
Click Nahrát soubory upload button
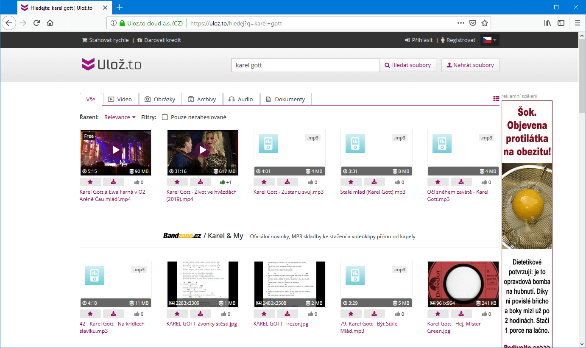470,65
